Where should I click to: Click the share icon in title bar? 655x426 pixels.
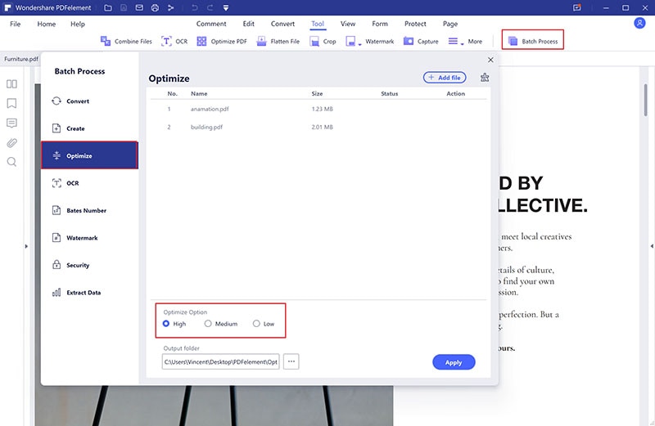[x=170, y=7]
